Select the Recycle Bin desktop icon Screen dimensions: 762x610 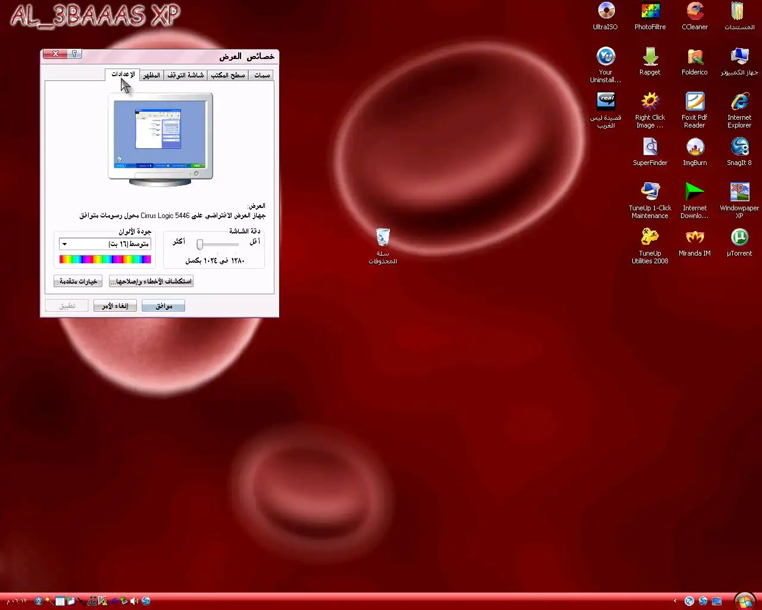click(383, 246)
